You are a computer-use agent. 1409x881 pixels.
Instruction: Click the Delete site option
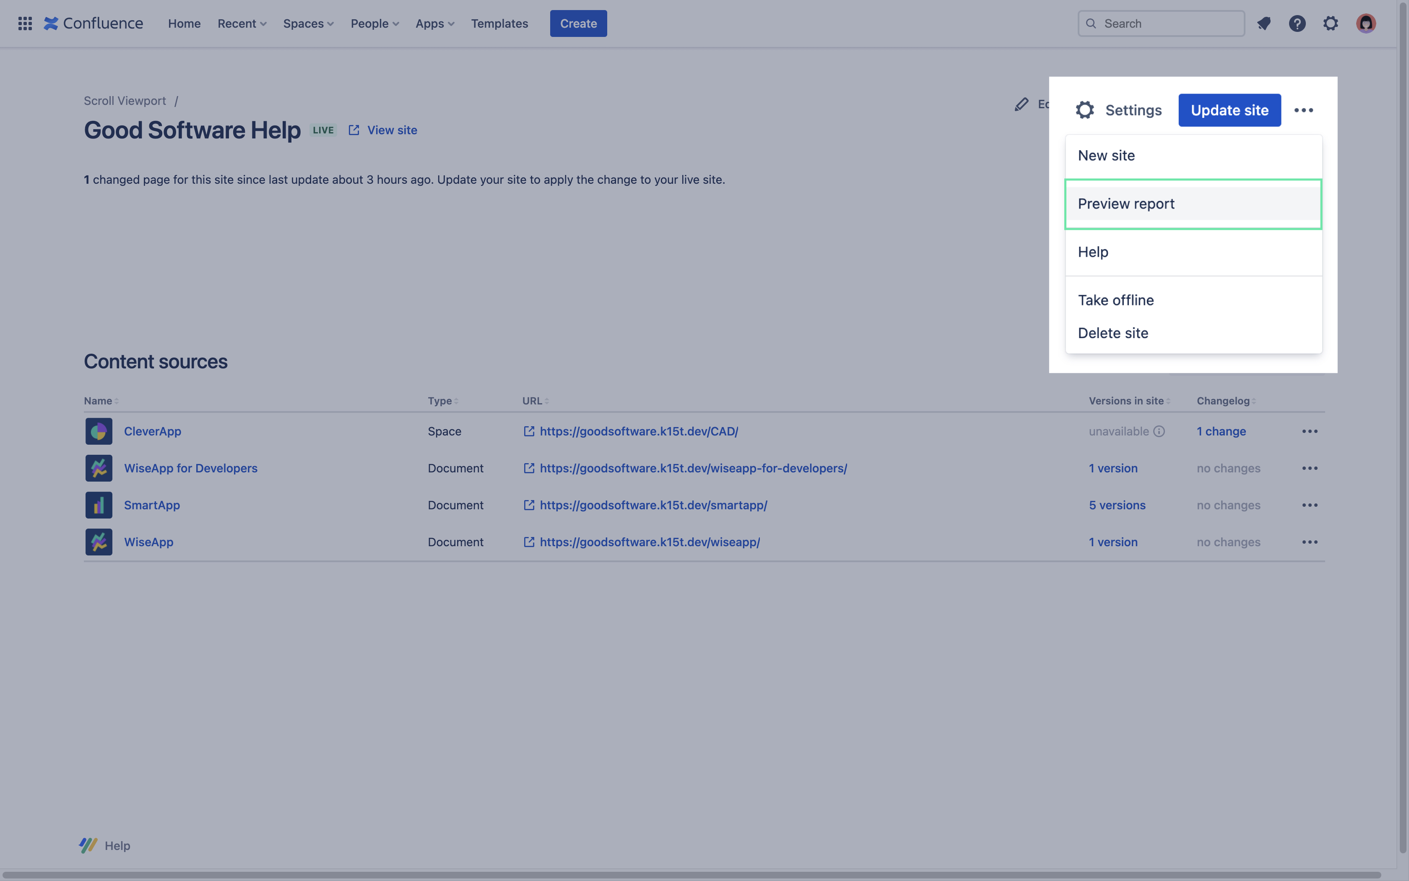tap(1113, 332)
